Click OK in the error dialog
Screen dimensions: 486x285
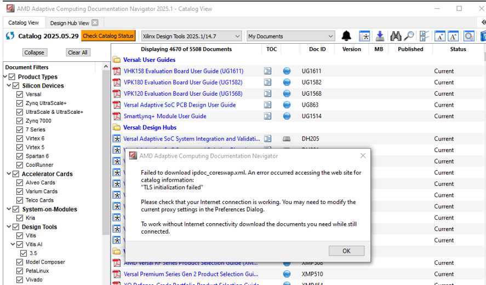point(346,251)
